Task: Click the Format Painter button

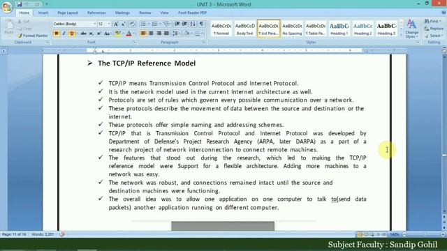Action: [33, 36]
